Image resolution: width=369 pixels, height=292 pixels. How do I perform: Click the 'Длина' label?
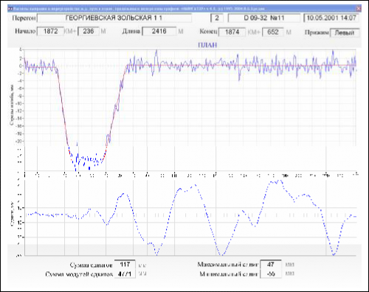131,31
